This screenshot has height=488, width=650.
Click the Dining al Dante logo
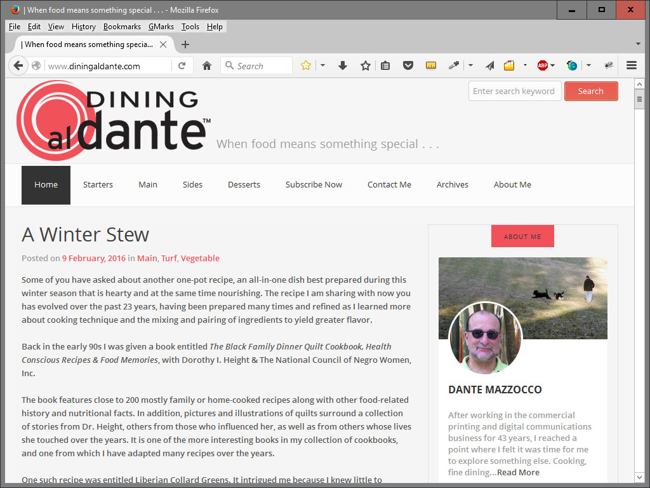point(114,120)
